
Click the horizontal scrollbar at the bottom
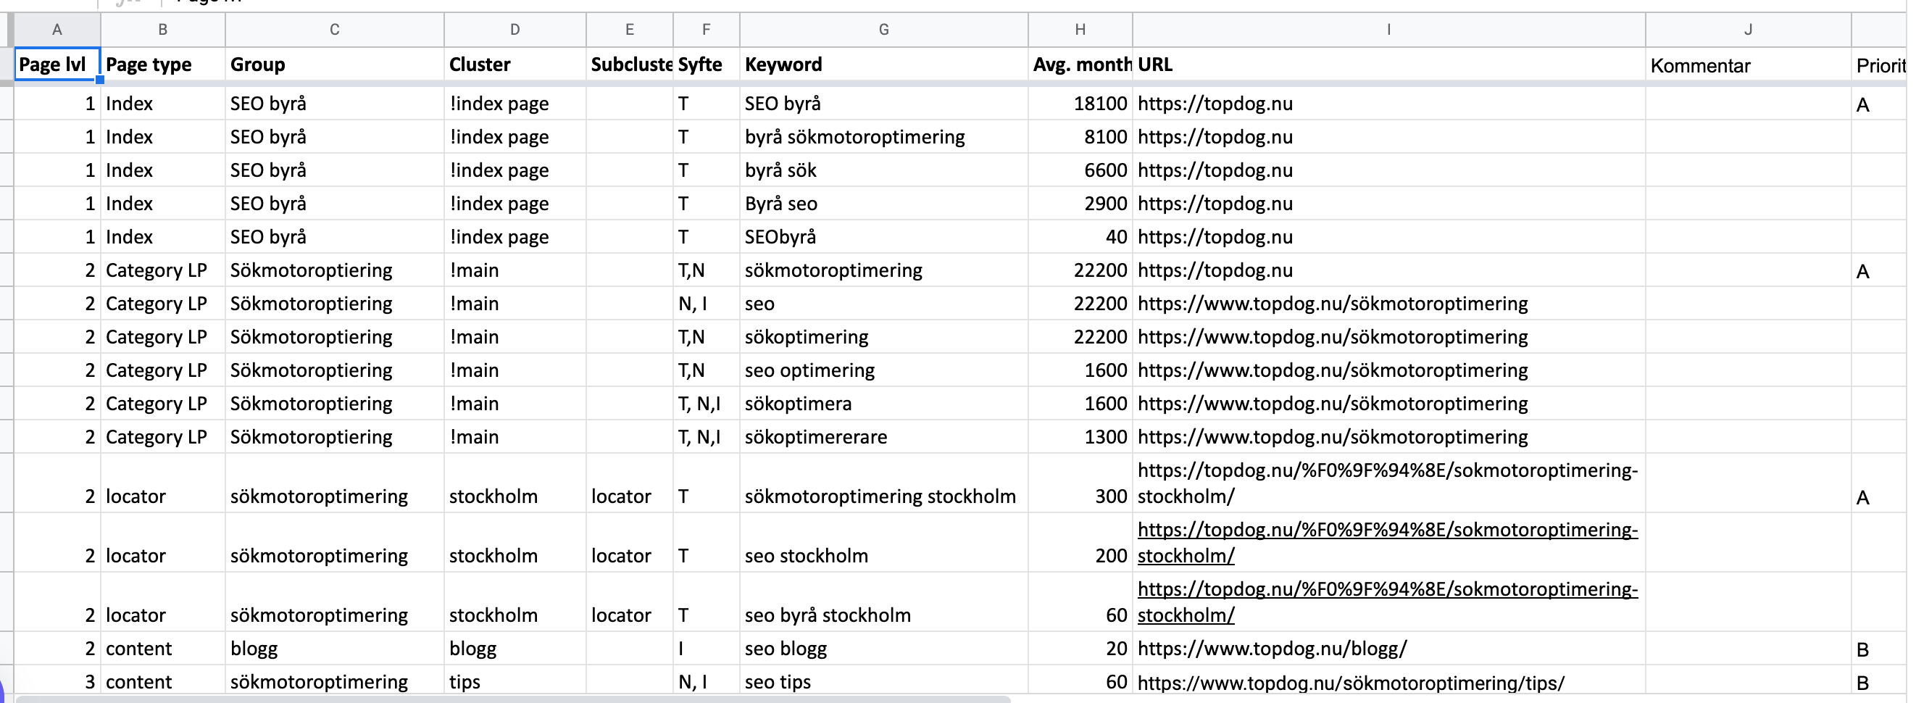pos(512,699)
